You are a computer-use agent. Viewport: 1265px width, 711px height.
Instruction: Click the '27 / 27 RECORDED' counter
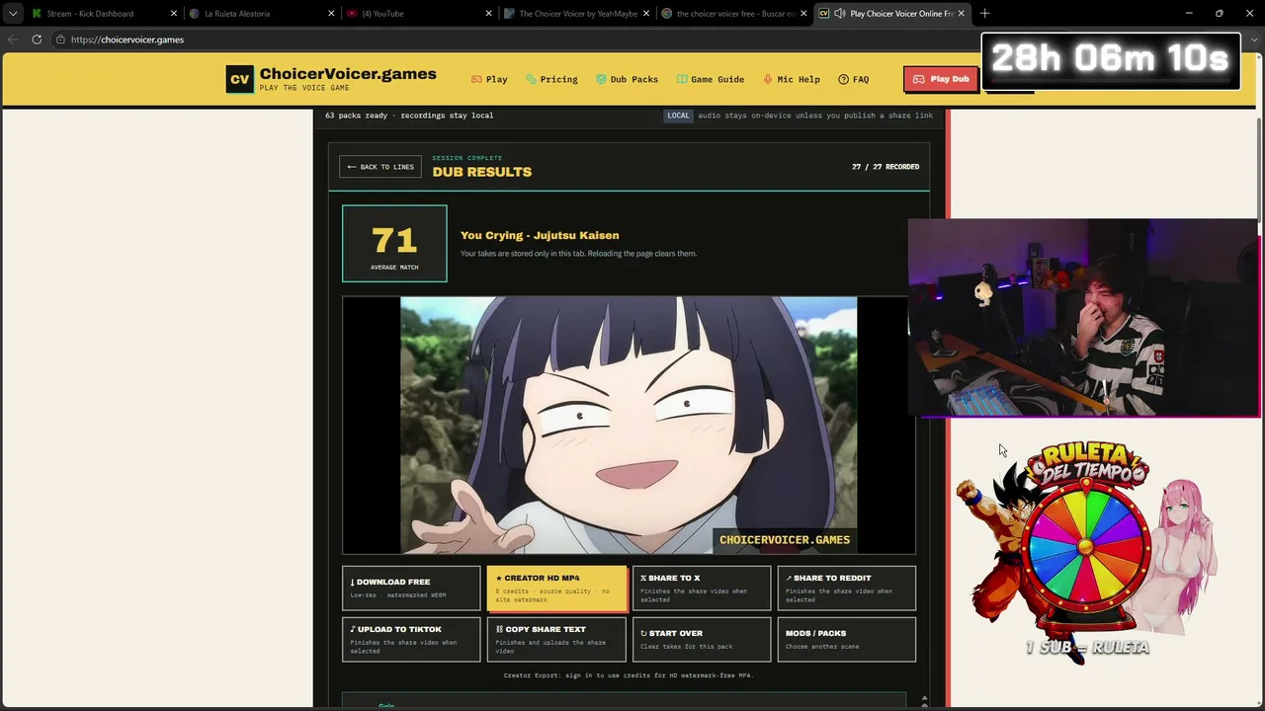click(x=885, y=167)
